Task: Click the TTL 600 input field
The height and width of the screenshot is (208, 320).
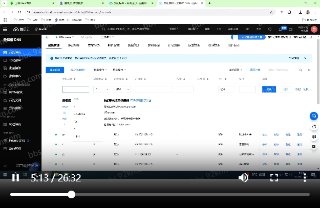Action: [x=226, y=89]
